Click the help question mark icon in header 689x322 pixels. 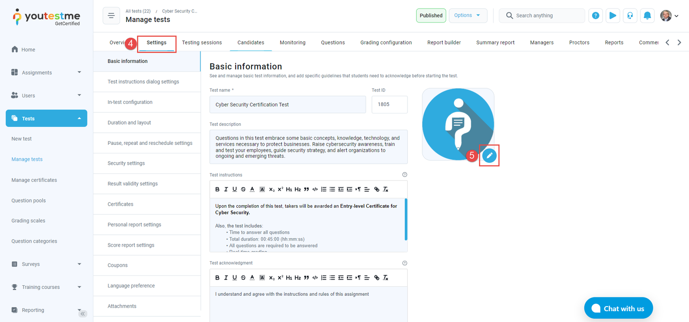pyautogui.click(x=596, y=16)
